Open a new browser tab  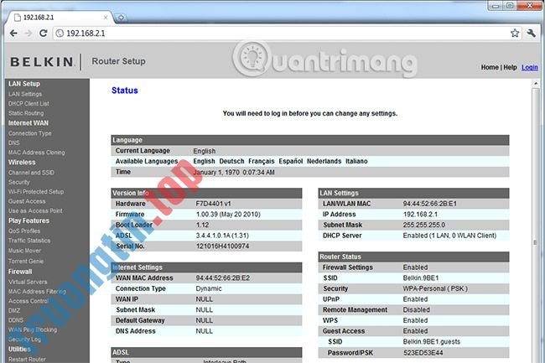point(122,17)
